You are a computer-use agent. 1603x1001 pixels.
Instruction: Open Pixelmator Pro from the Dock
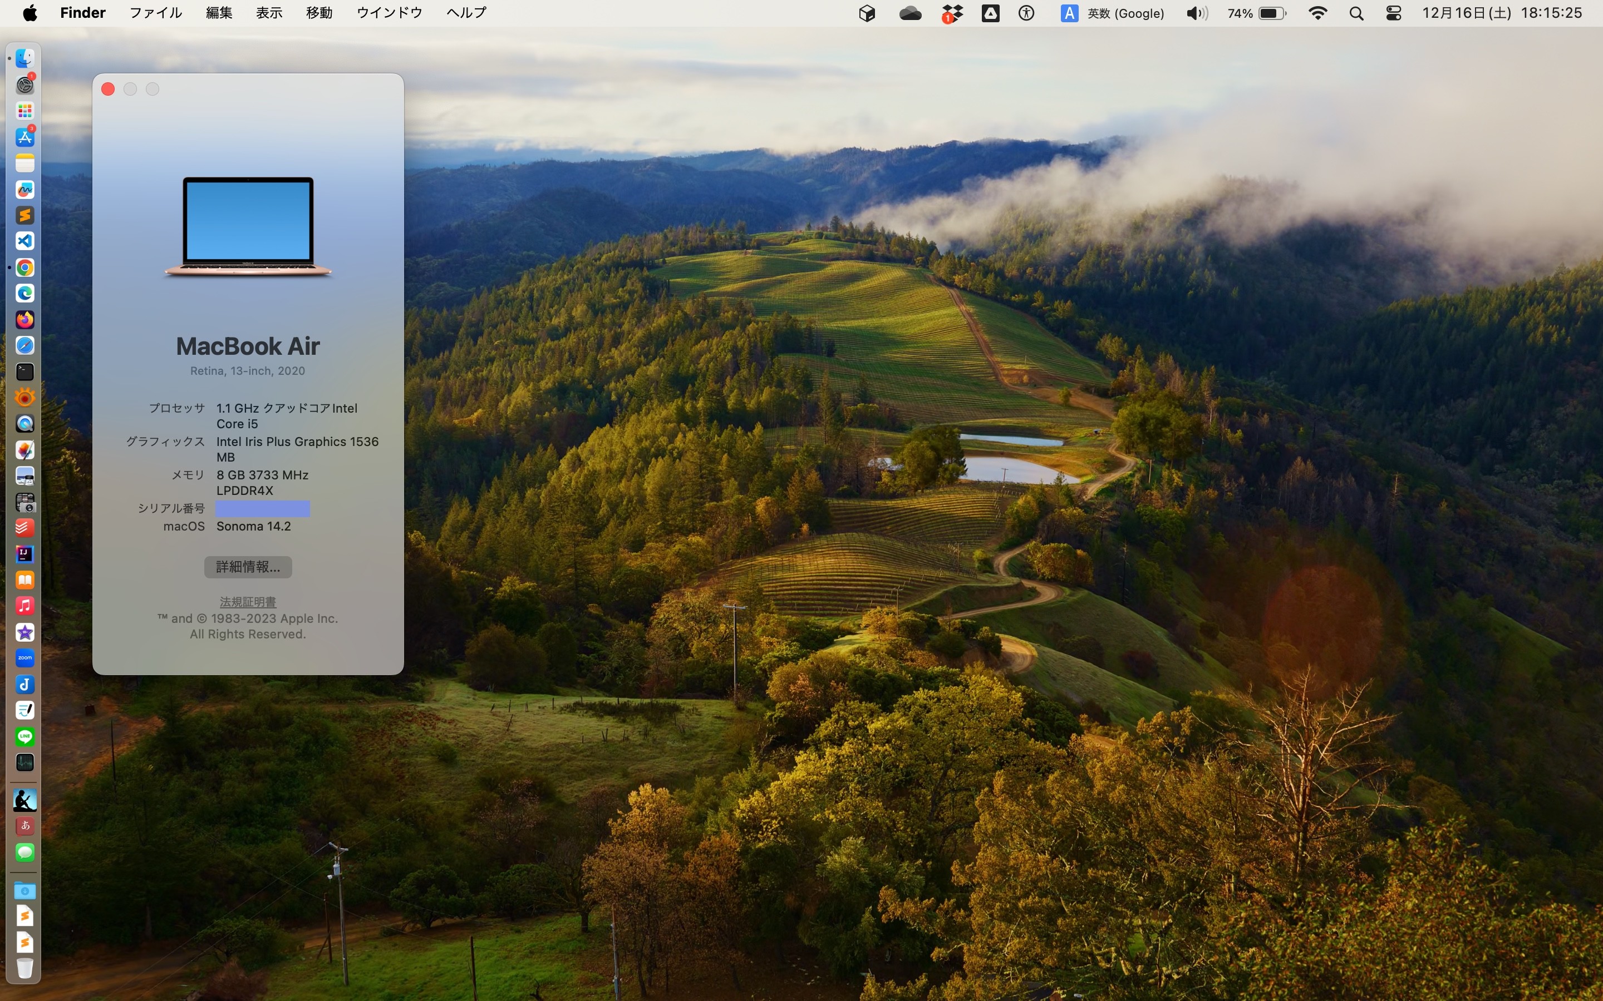[x=25, y=449]
